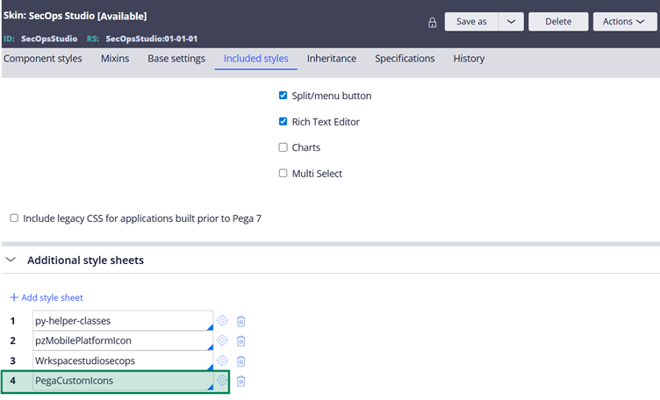Collapse the Additional style sheets section
The height and width of the screenshot is (400, 660).
pos(11,261)
